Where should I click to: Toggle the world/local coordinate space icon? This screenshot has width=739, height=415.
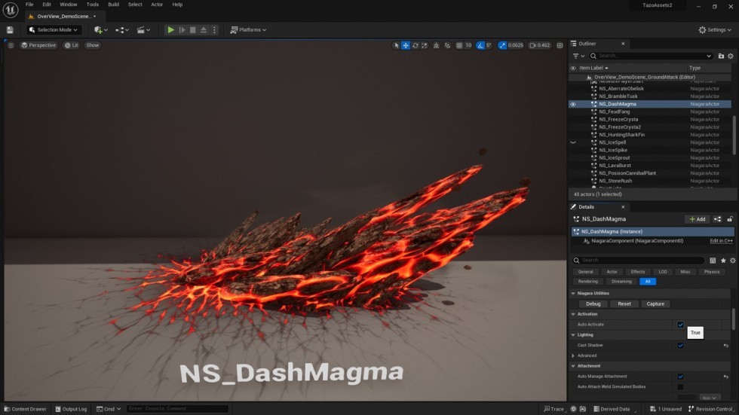click(436, 45)
